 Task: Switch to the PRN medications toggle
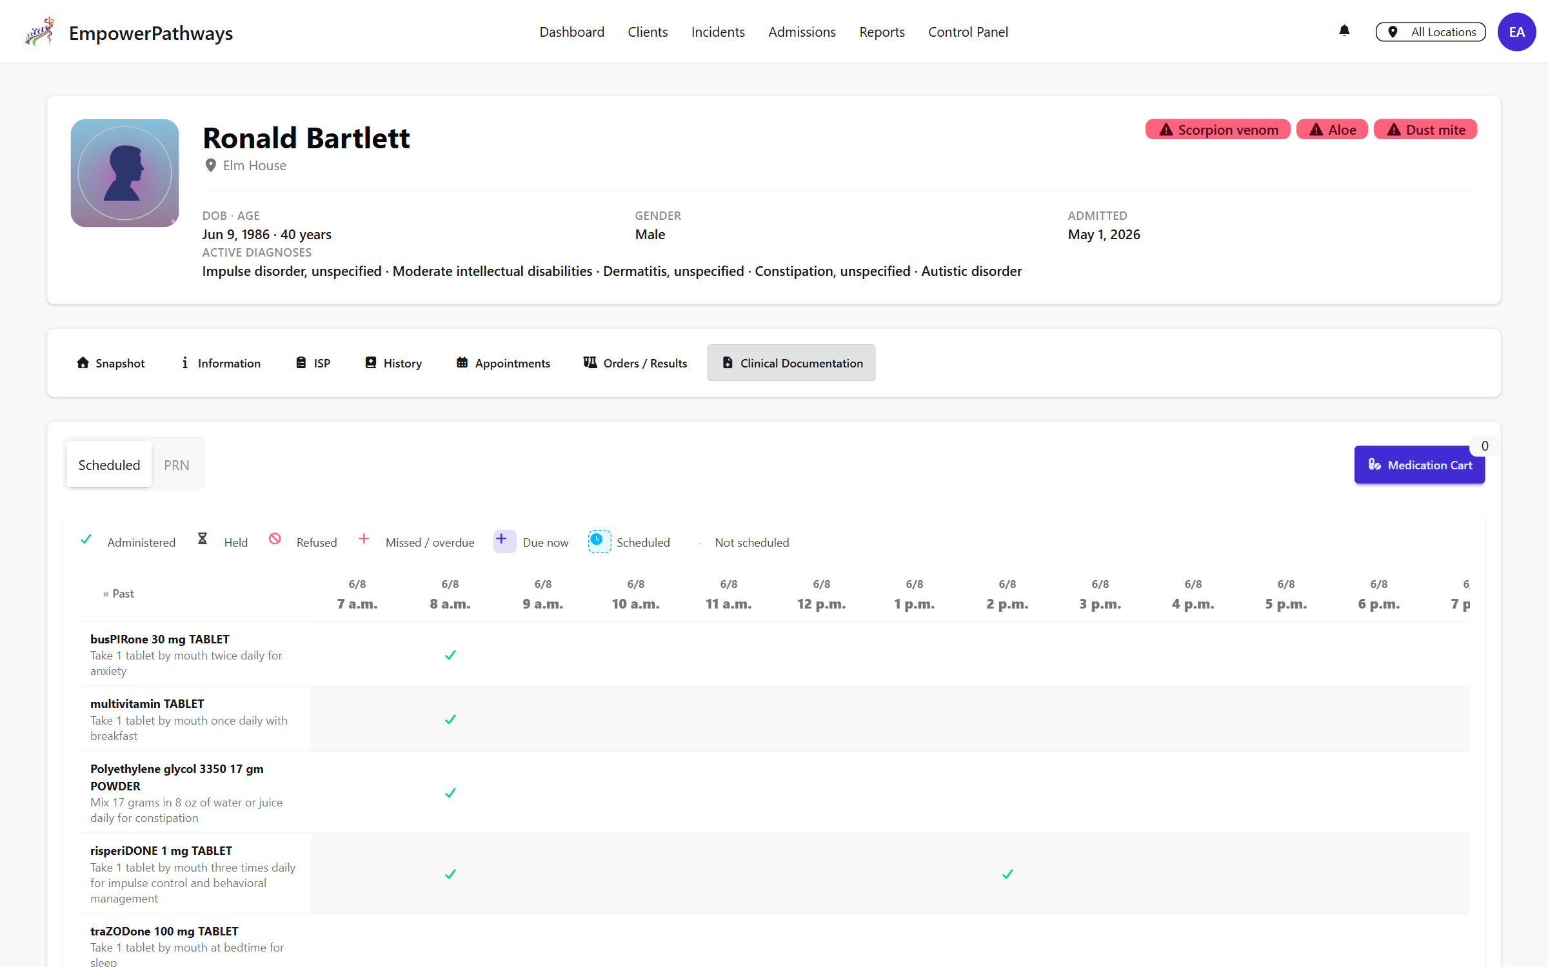pyautogui.click(x=177, y=465)
